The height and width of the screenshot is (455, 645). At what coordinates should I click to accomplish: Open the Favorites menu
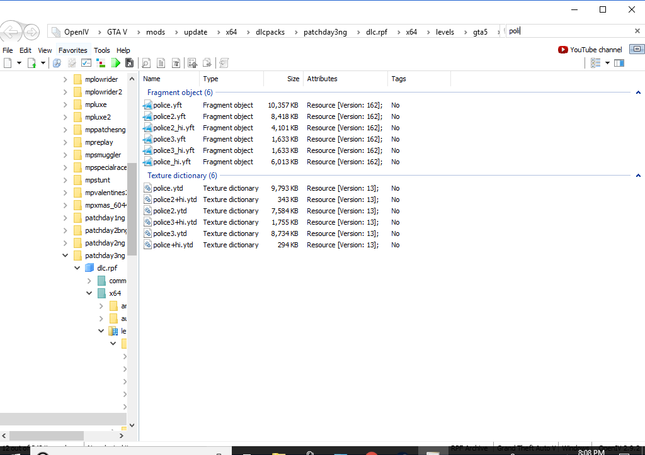pyautogui.click(x=73, y=50)
